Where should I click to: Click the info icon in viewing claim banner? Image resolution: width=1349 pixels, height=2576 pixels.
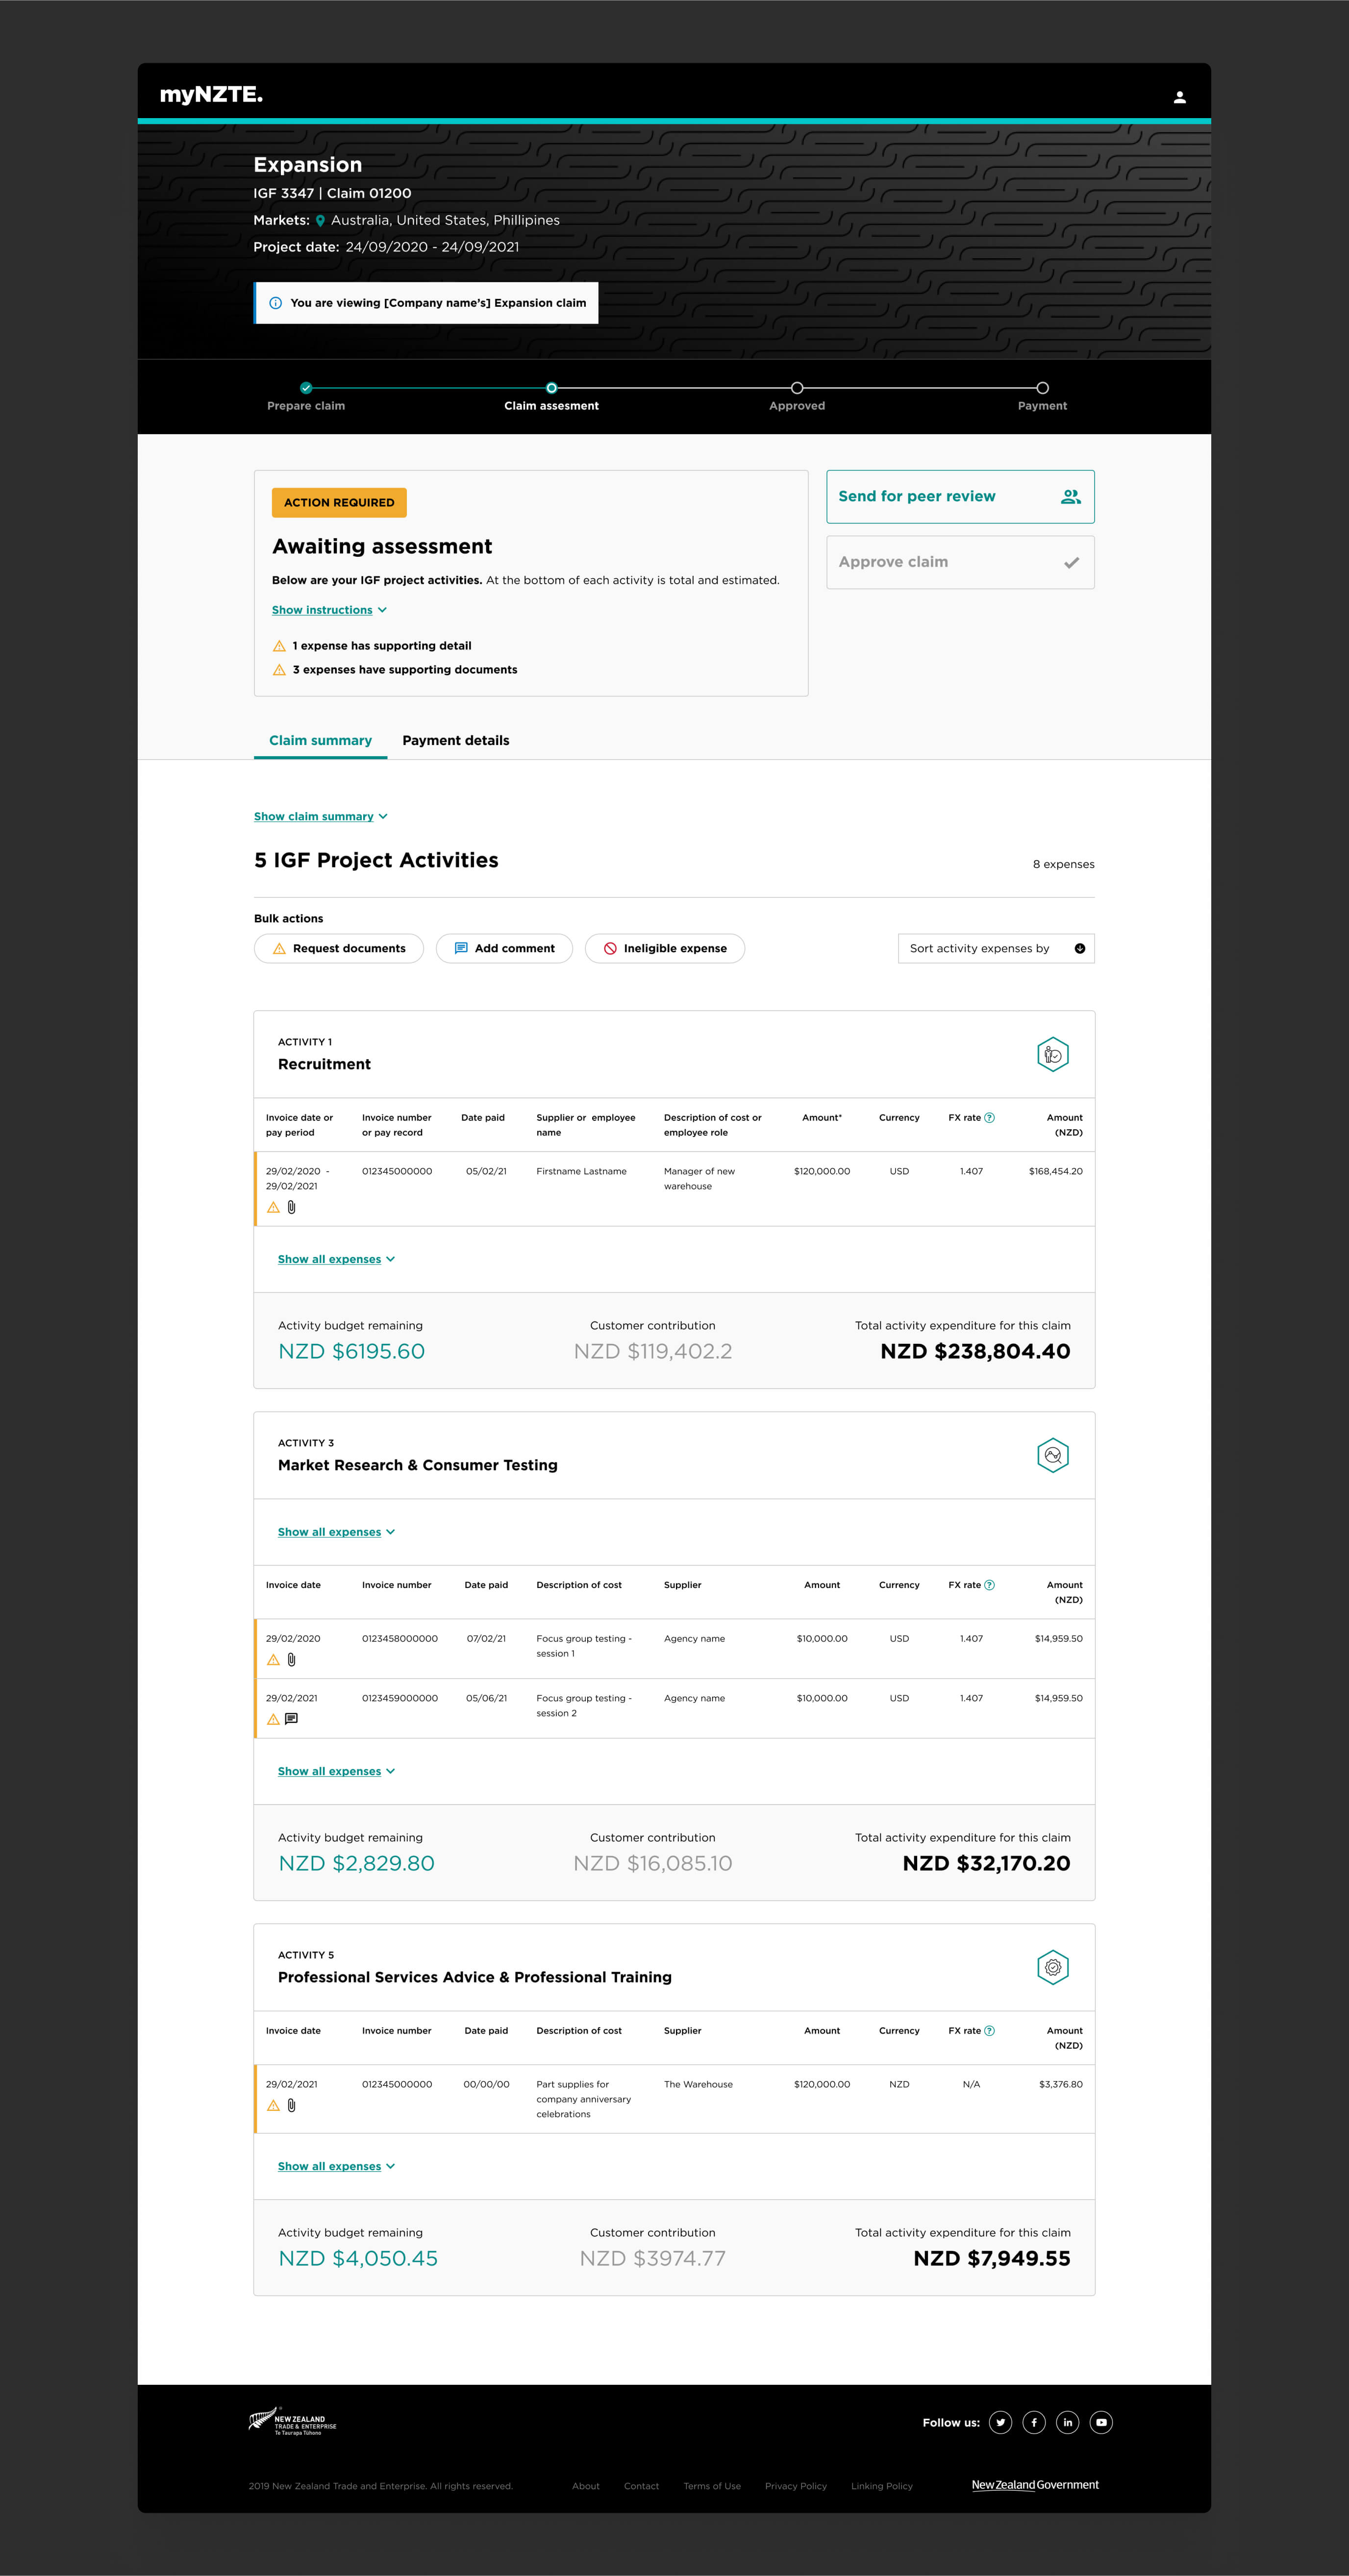[x=275, y=303]
